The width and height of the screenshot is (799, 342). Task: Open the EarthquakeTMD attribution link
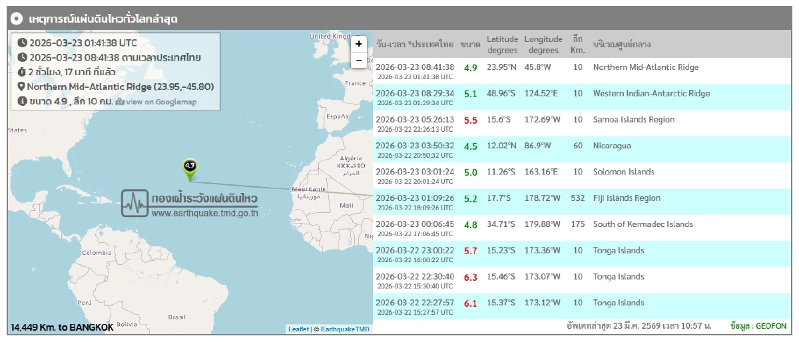click(345, 329)
